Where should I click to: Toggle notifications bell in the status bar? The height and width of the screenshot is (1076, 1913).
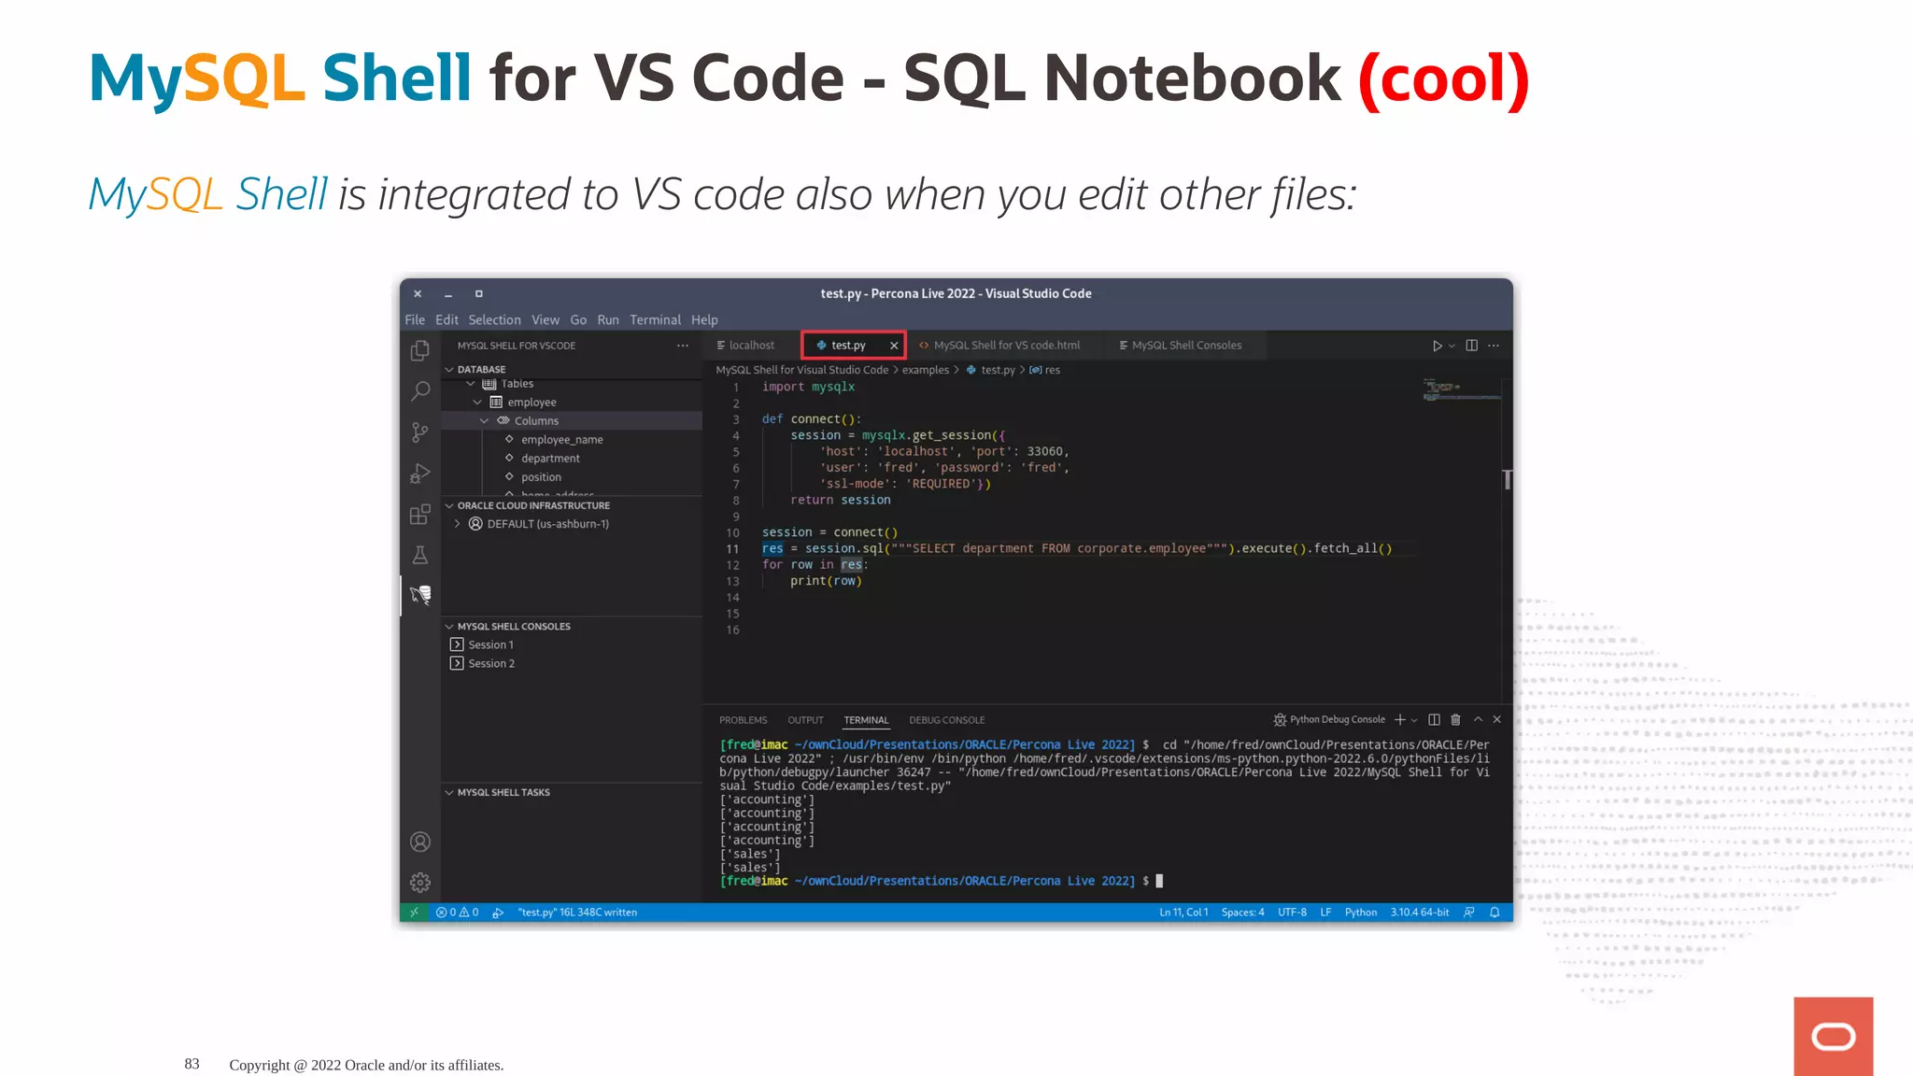point(1495,913)
